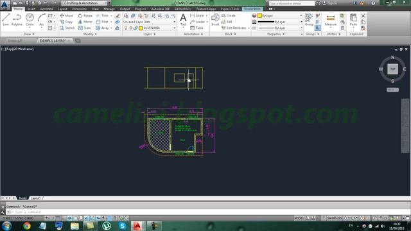
Task: Click the Paste tool
Action: point(353,20)
